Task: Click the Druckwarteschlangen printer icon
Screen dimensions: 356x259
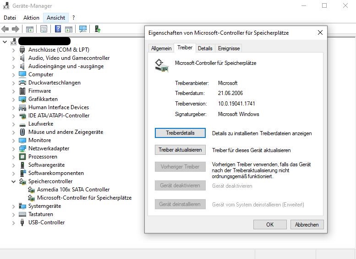Action: click(x=22, y=83)
